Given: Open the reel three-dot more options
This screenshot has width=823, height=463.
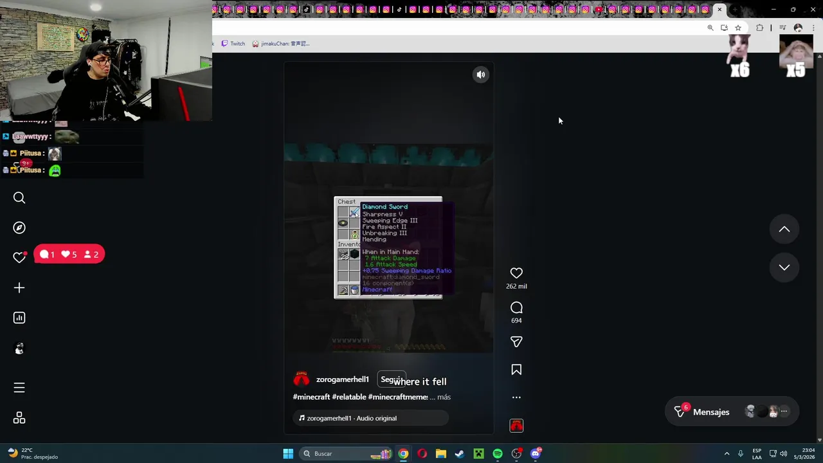Looking at the screenshot, I should pyautogui.click(x=516, y=397).
